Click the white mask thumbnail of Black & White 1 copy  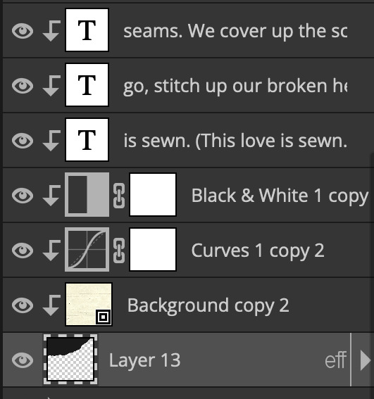point(153,195)
